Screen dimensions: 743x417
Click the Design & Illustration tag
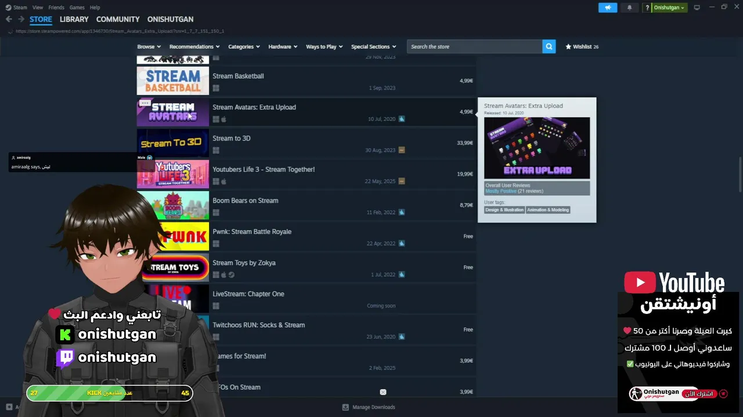(504, 210)
